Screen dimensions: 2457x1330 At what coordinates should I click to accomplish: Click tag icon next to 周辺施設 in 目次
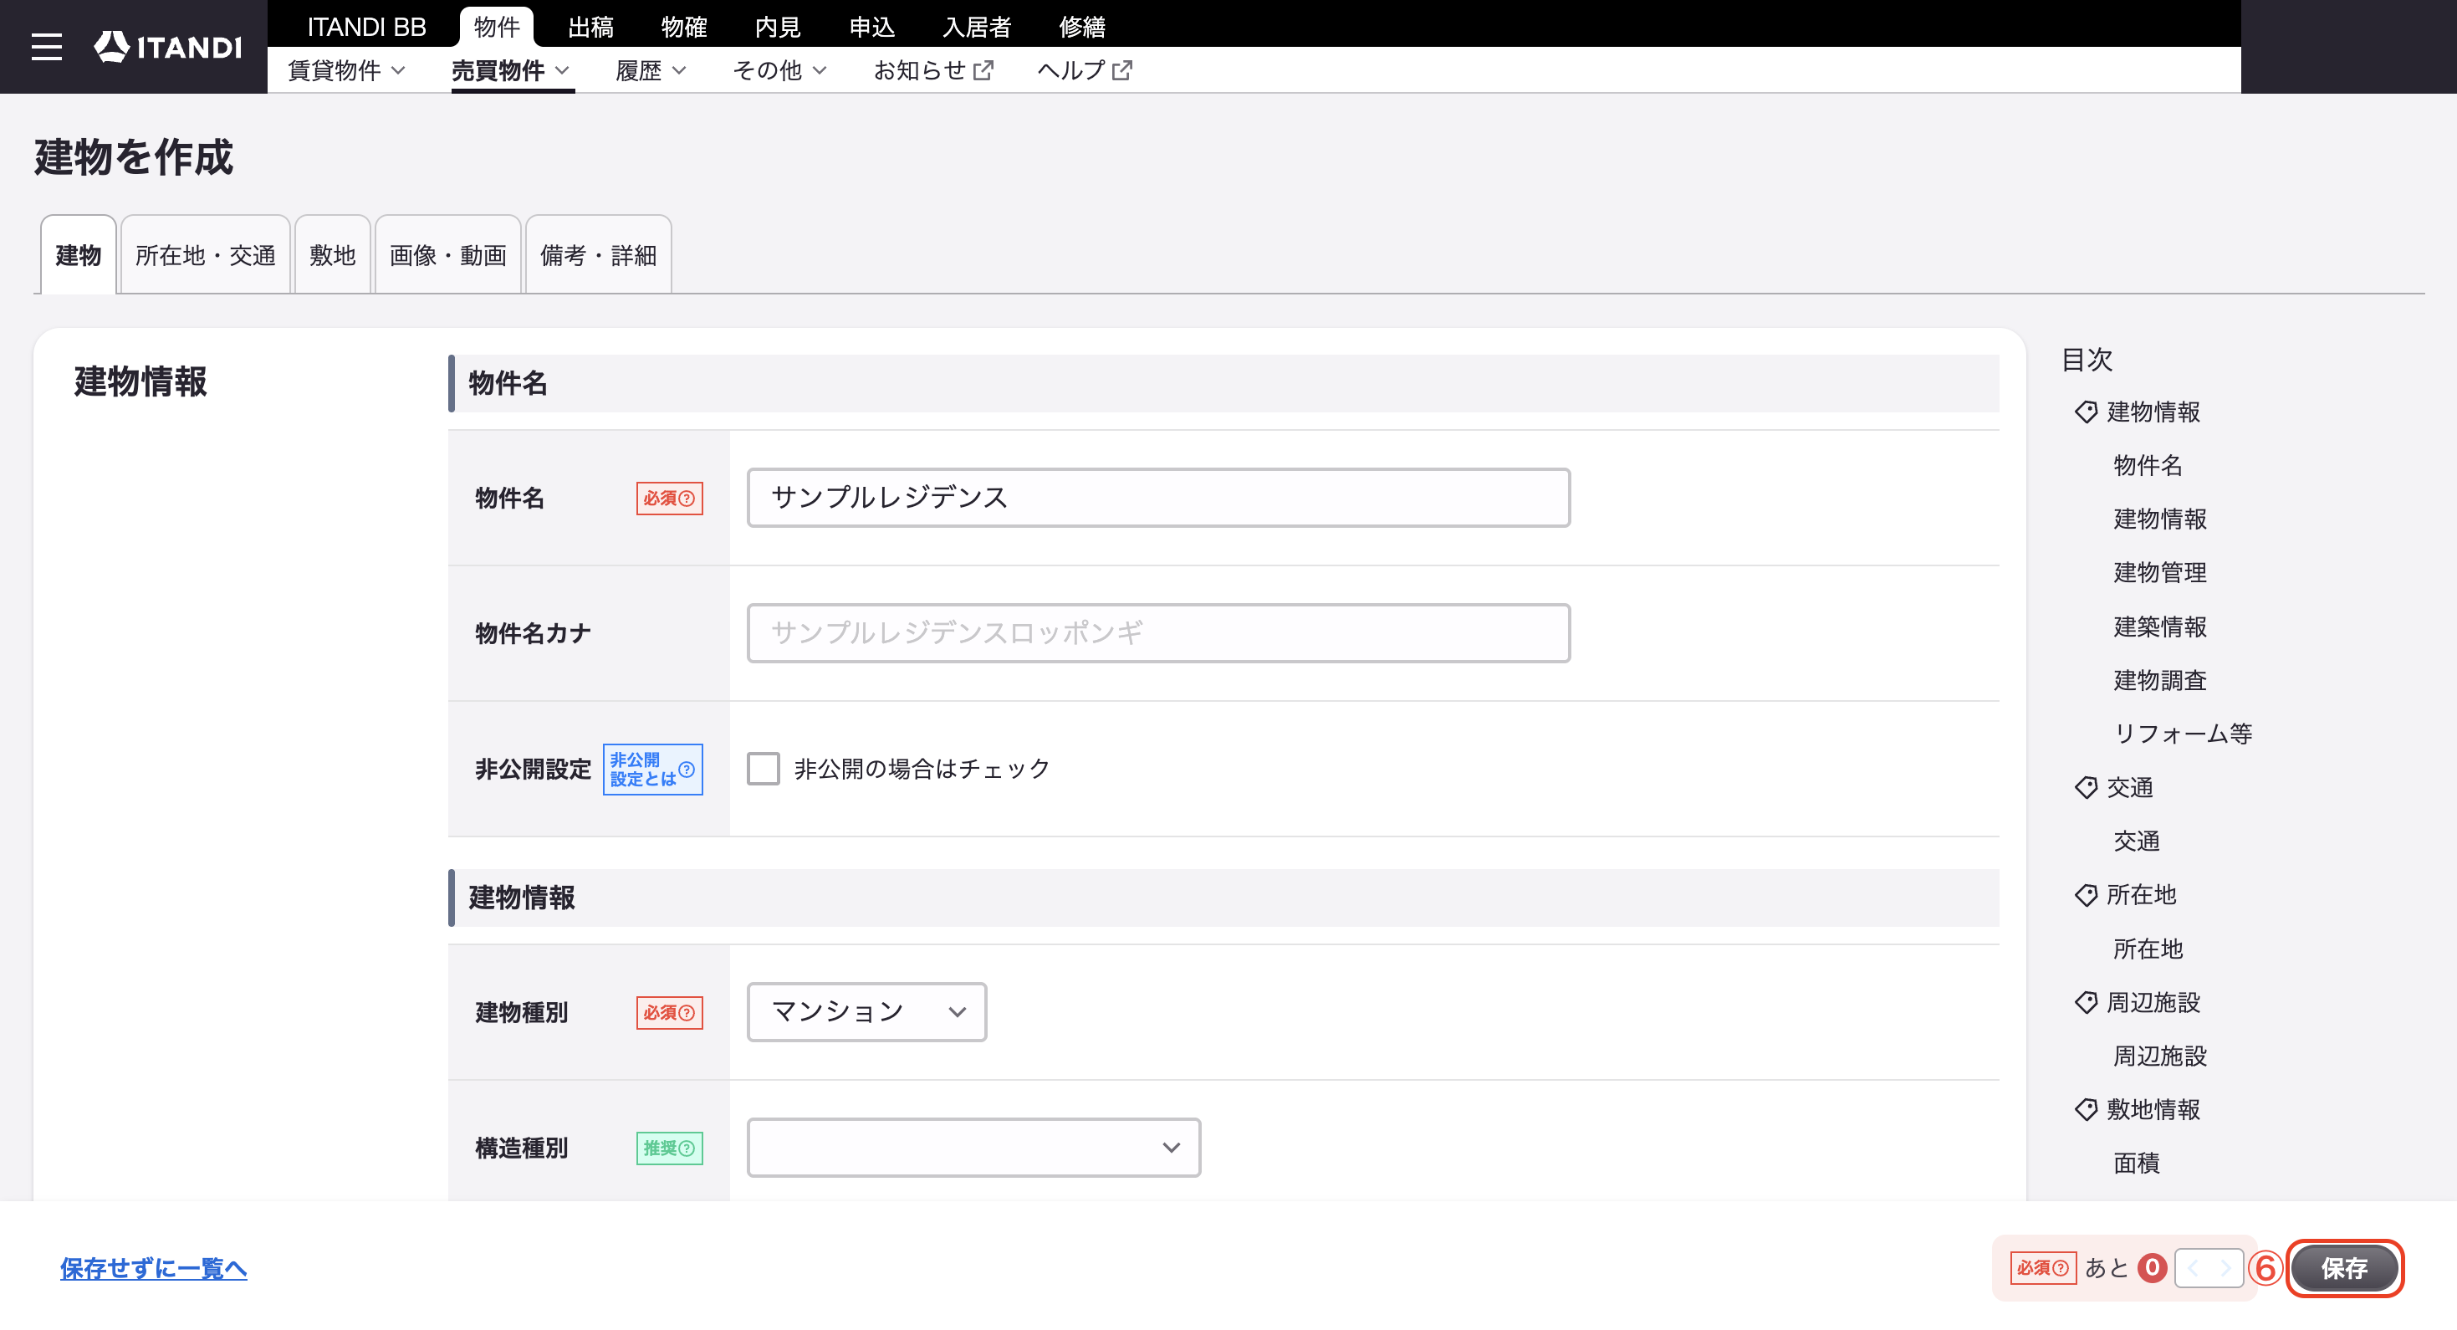pyautogui.click(x=2086, y=1003)
